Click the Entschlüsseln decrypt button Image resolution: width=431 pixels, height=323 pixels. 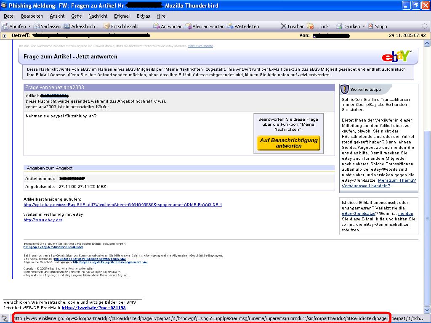click(121, 26)
